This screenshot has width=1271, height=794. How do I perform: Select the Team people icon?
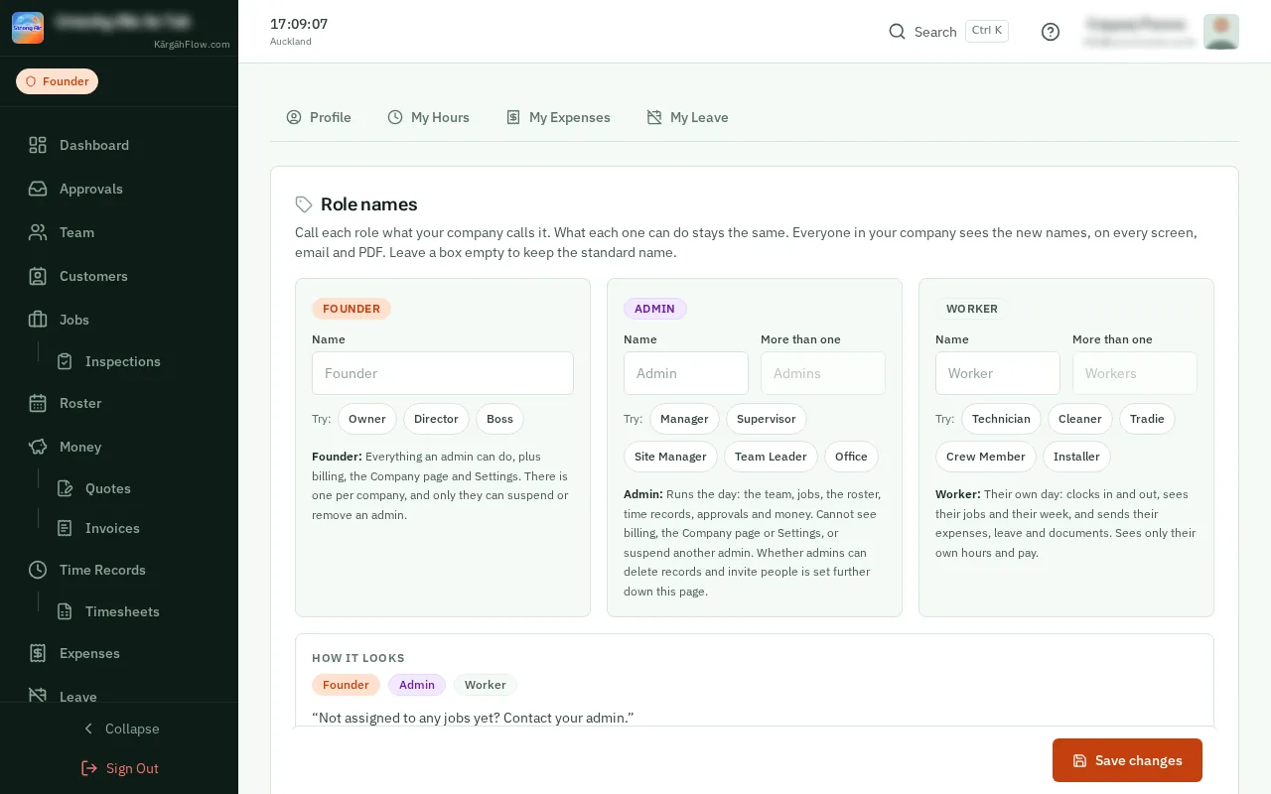point(38,232)
